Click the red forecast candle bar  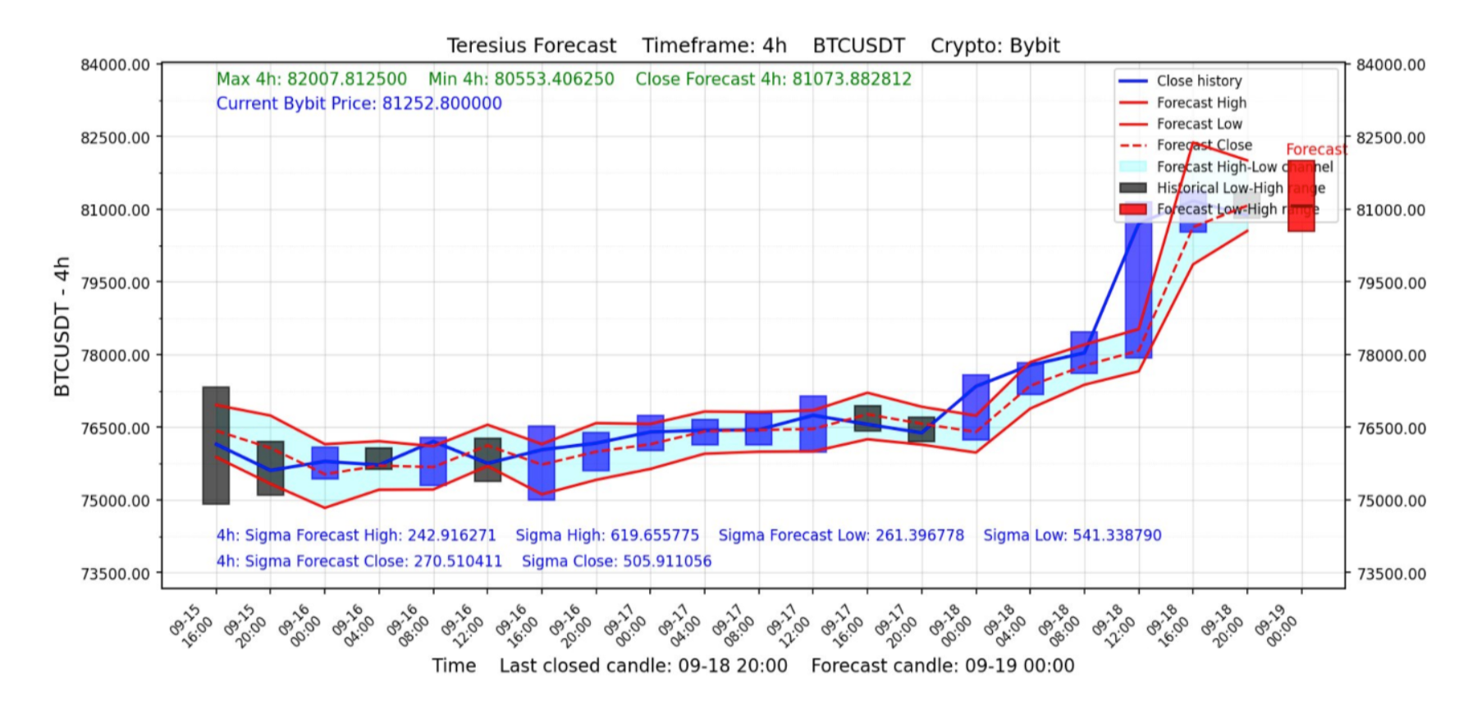pyautogui.click(x=1301, y=196)
